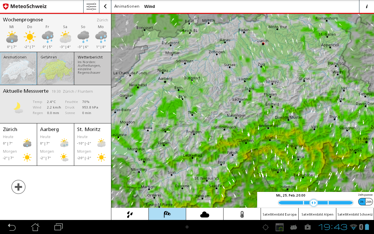Select Friday (Fr) rain forecast icon

(47, 37)
